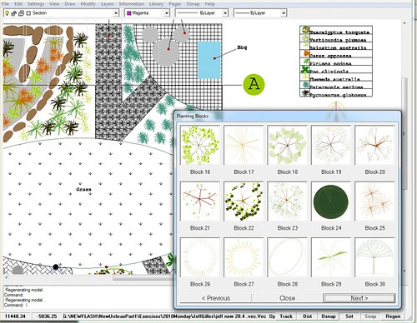Select Block 17 planting thumbnail
This screenshot has height=323, width=417.
(244, 145)
